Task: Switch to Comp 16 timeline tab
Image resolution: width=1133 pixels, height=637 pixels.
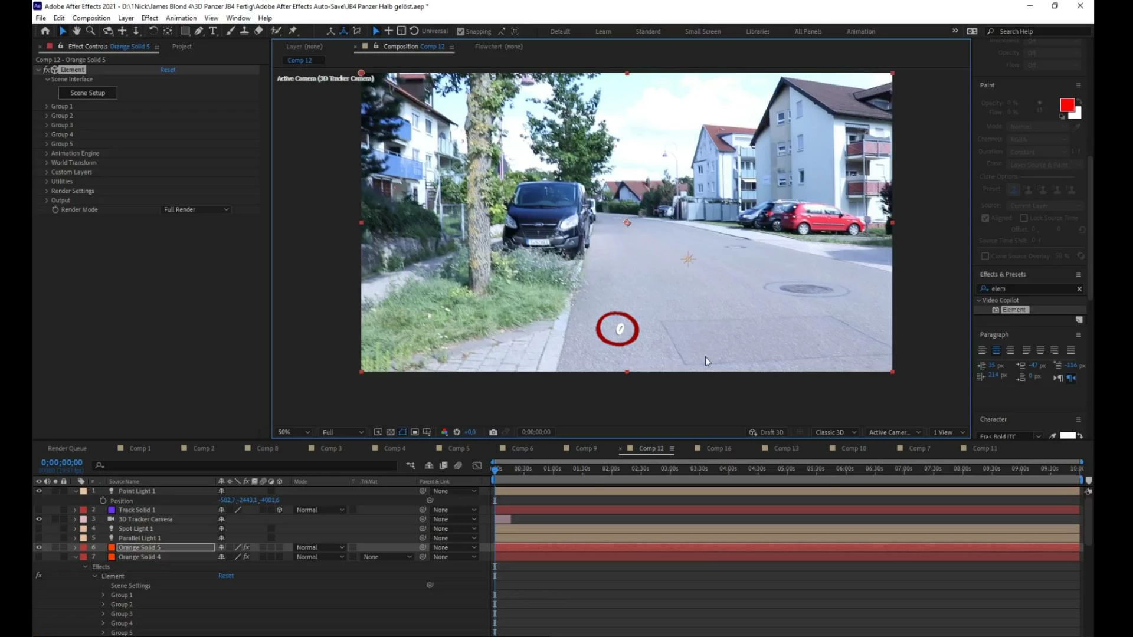Action: point(718,448)
